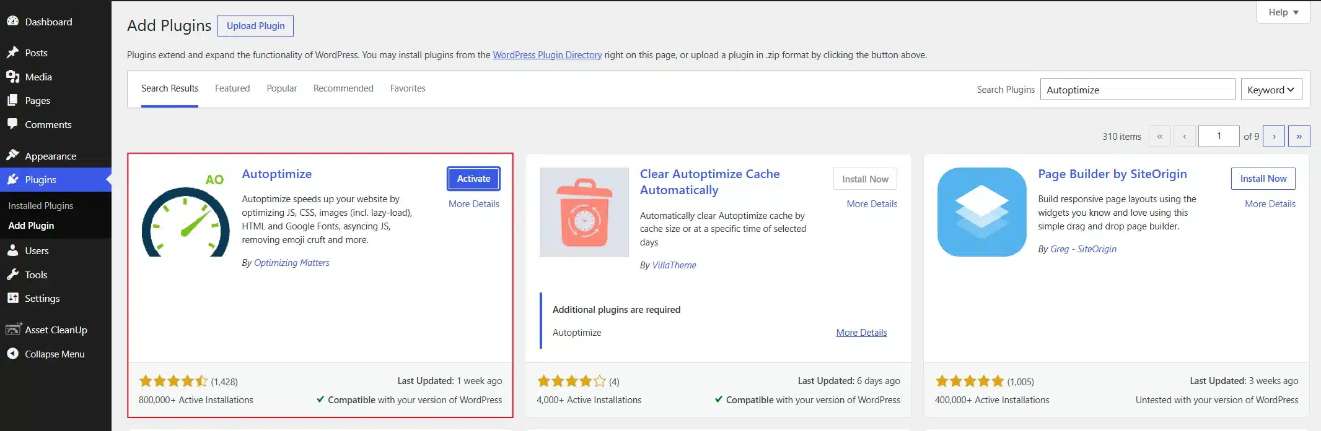Viewport: 1321px width, 431px height.
Task: Select the Add Plugin submenu item
Action: click(31, 225)
